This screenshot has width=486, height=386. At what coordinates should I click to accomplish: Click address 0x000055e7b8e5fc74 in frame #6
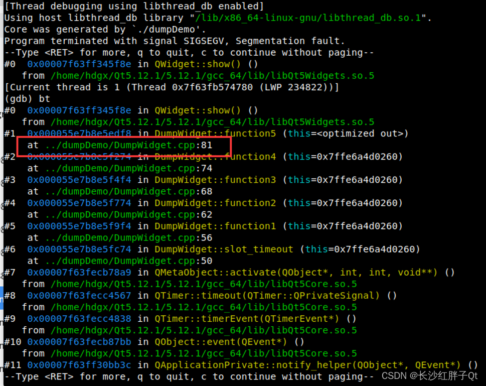point(79,249)
